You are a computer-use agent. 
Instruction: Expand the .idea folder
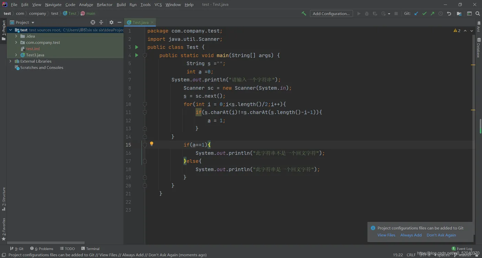16,36
